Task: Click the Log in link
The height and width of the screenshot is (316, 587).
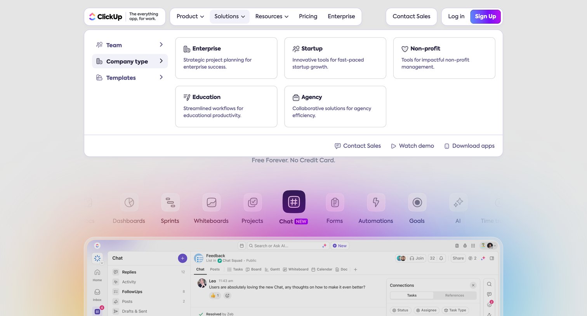Action: [x=456, y=16]
